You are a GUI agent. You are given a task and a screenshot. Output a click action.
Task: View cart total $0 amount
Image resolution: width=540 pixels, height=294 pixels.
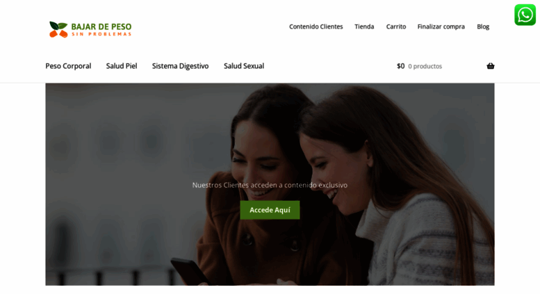click(400, 66)
